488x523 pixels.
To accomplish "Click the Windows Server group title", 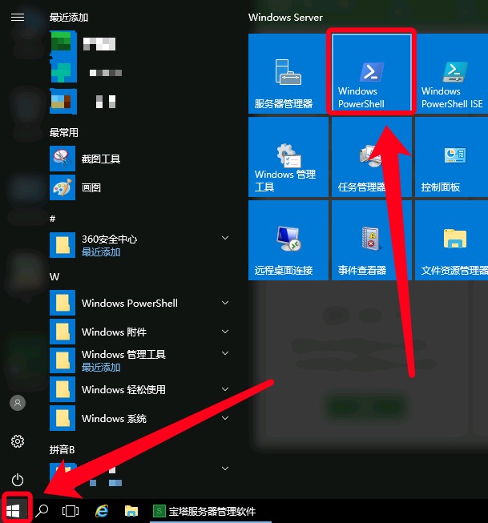I will [x=285, y=18].
